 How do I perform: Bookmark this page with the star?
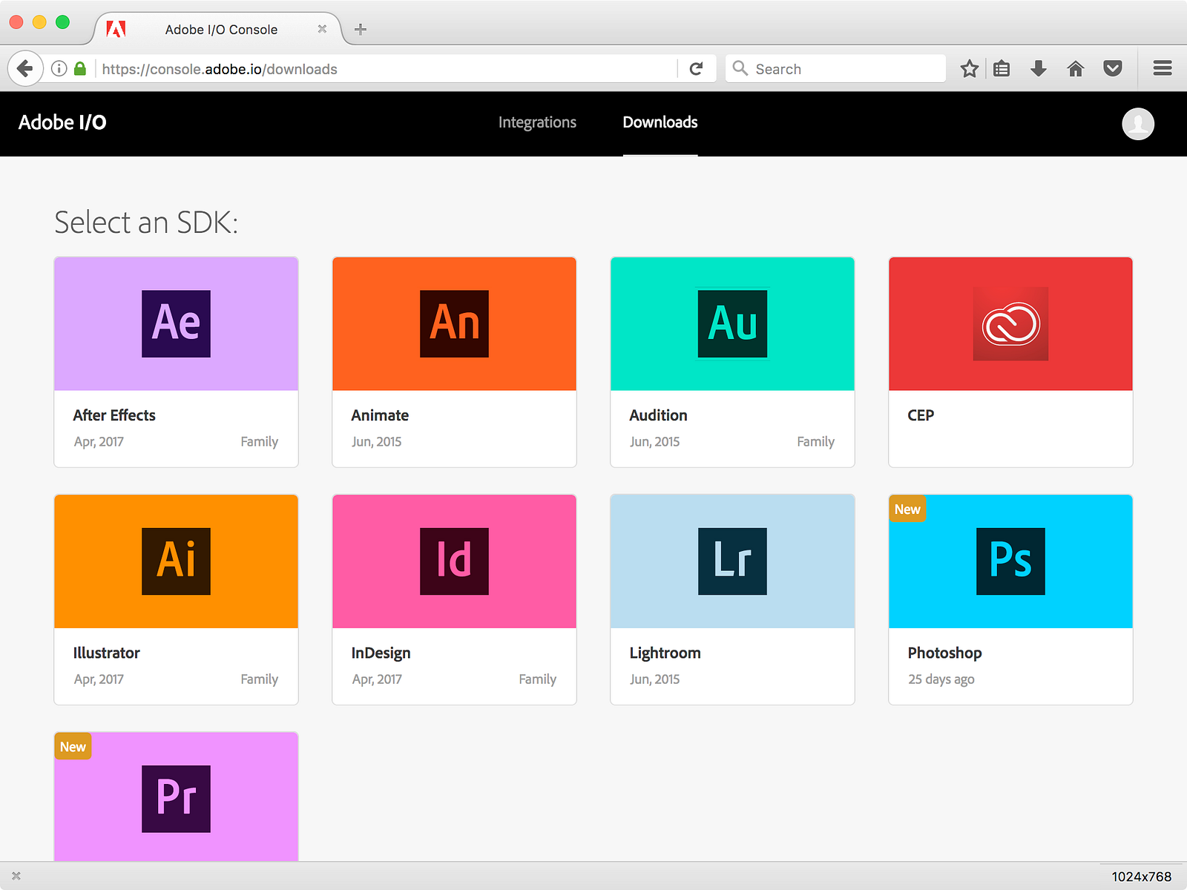tap(969, 69)
